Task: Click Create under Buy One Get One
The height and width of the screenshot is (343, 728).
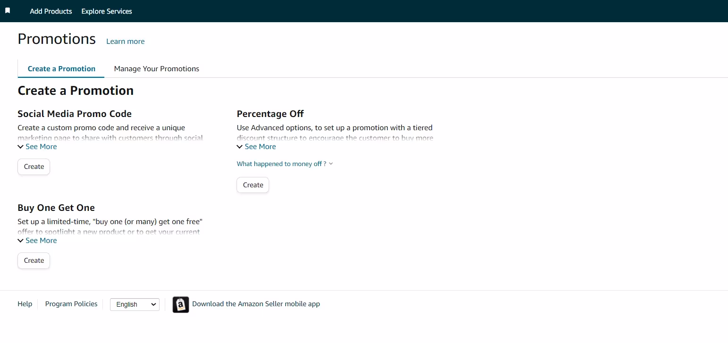Action: click(x=34, y=260)
